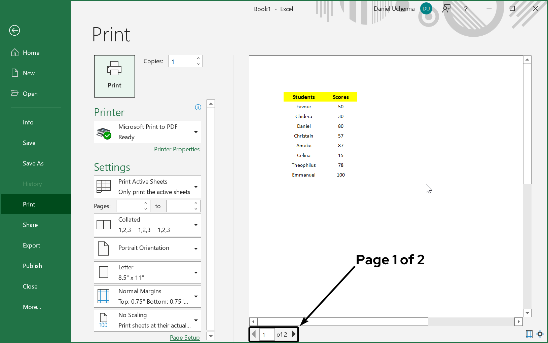The height and width of the screenshot is (343, 548).
Task: Increase the number of copies
Action: click(x=198, y=58)
